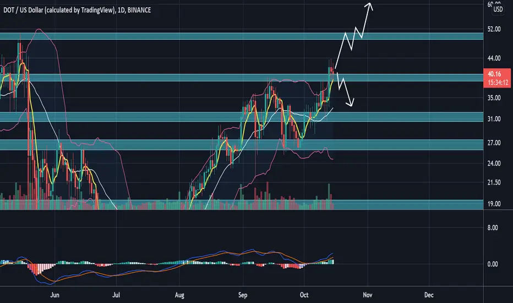Click the DOT / US Dollar chart title
Image resolution: width=513 pixels, height=303 pixels.
point(77,10)
